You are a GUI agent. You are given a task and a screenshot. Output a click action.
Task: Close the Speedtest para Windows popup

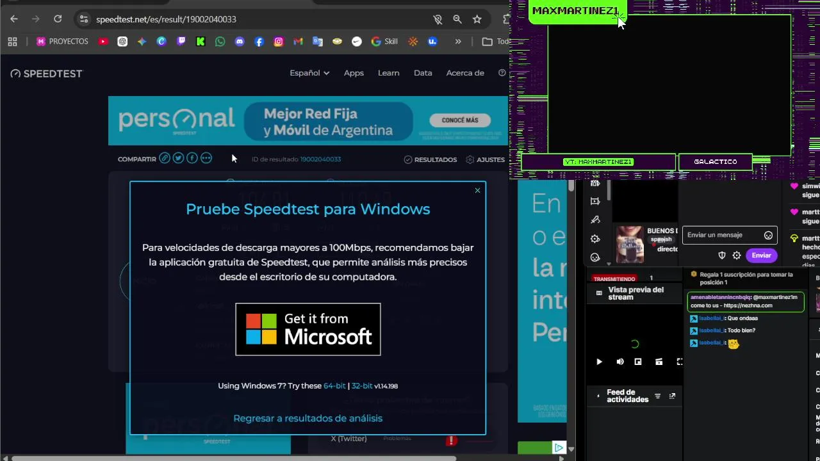pyautogui.click(x=477, y=190)
